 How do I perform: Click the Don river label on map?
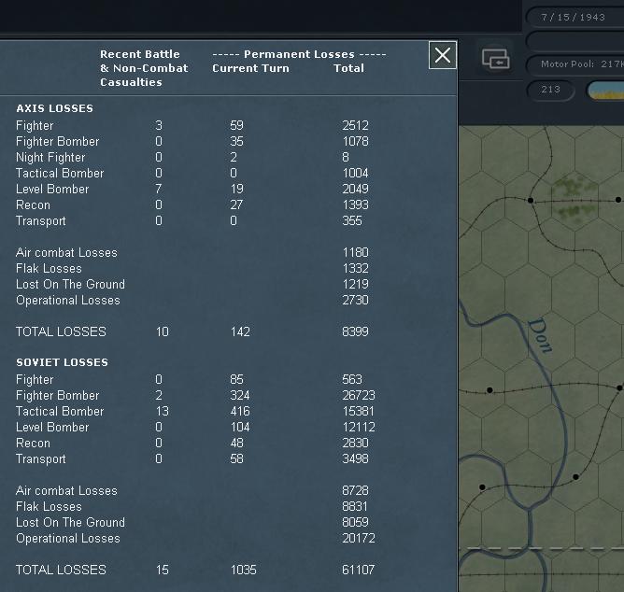click(x=540, y=335)
